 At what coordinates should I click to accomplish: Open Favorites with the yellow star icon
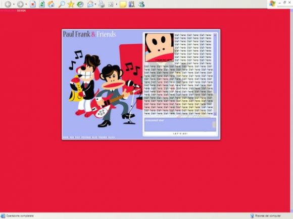[71, 4]
